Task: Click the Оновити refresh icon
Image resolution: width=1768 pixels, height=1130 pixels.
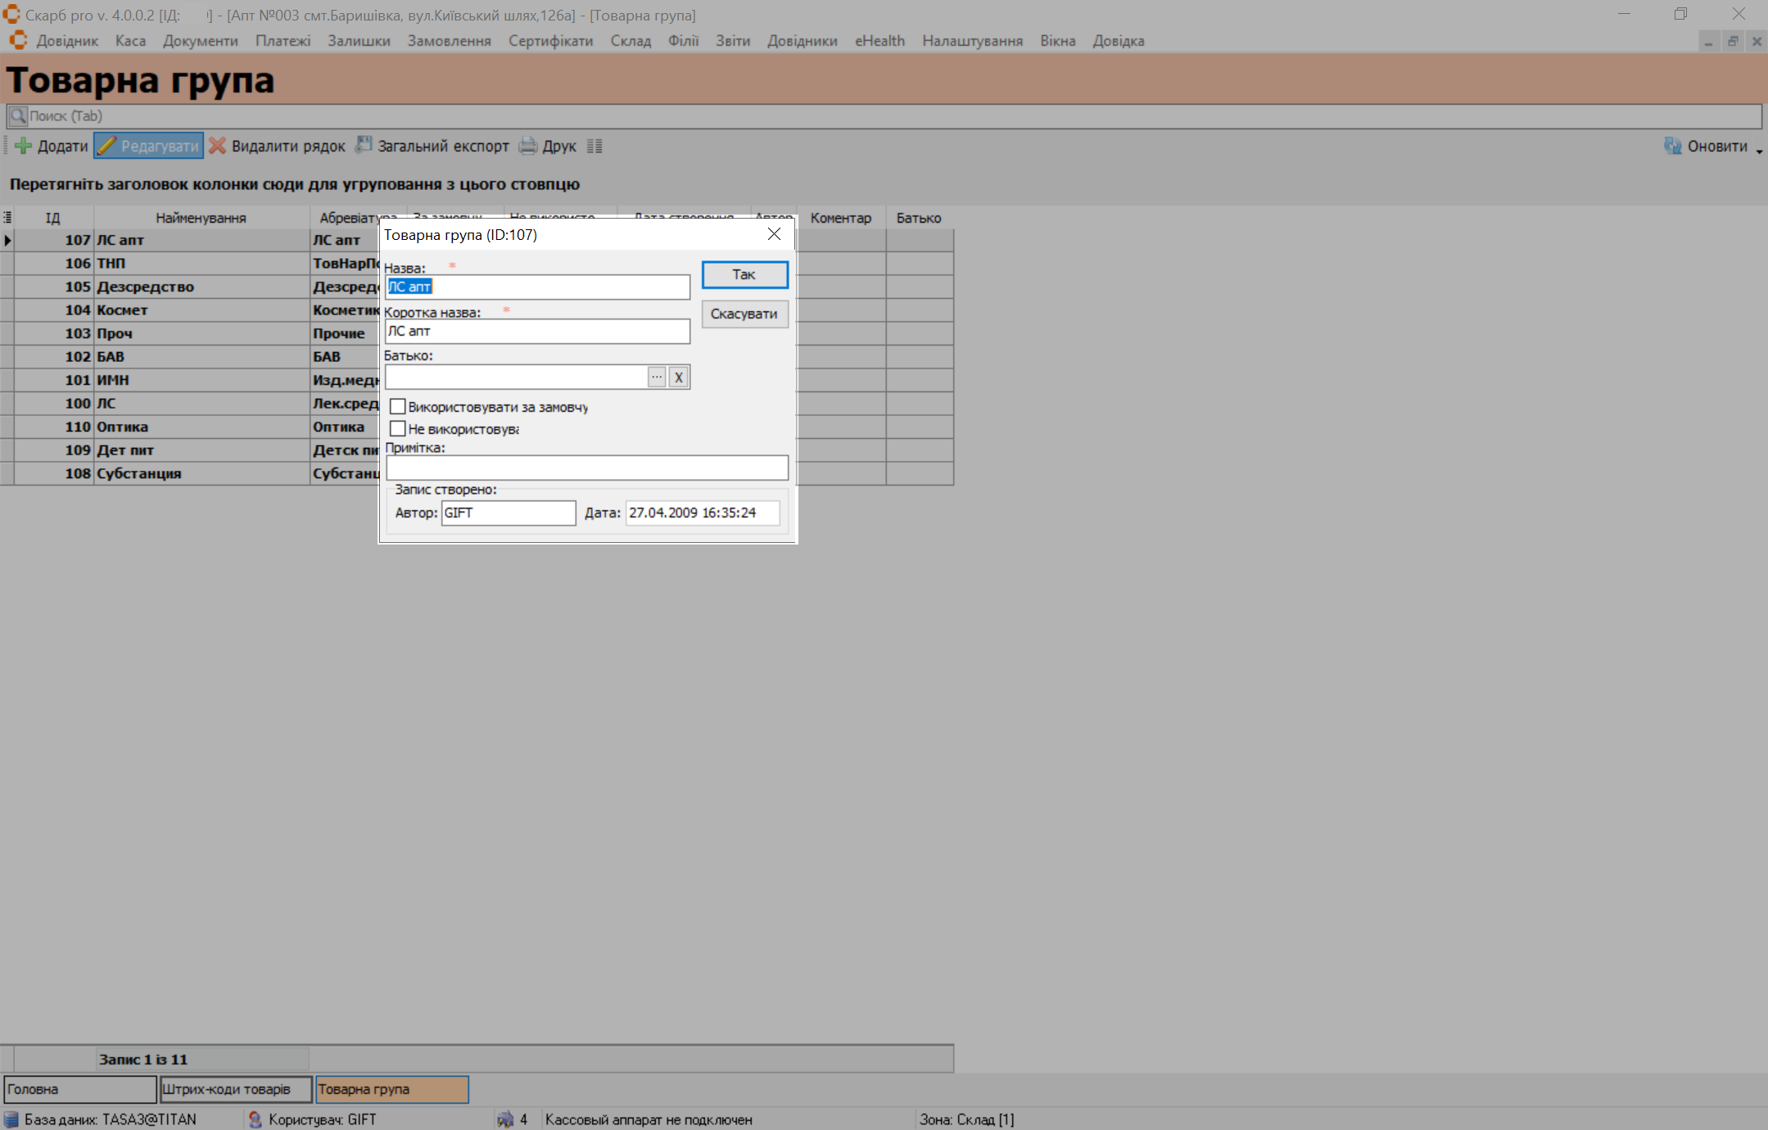Action: [x=1672, y=146]
